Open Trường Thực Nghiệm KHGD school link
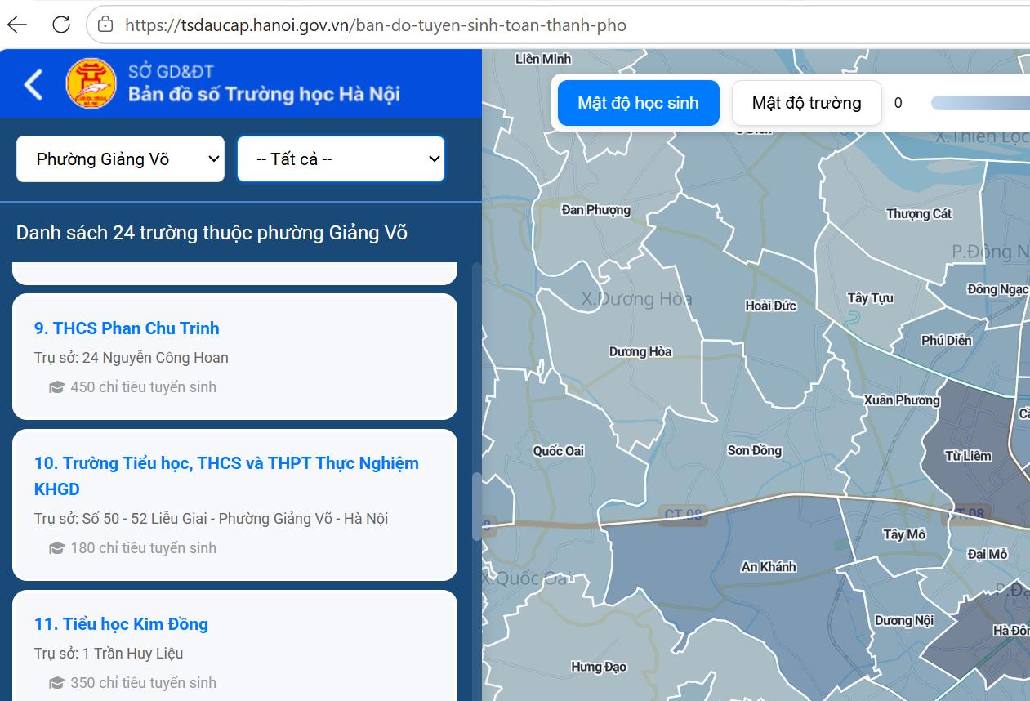1030x701 pixels. (226, 476)
